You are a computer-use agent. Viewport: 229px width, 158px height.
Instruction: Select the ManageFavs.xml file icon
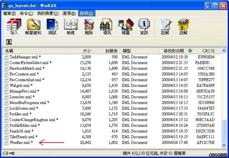(x=6, y=91)
